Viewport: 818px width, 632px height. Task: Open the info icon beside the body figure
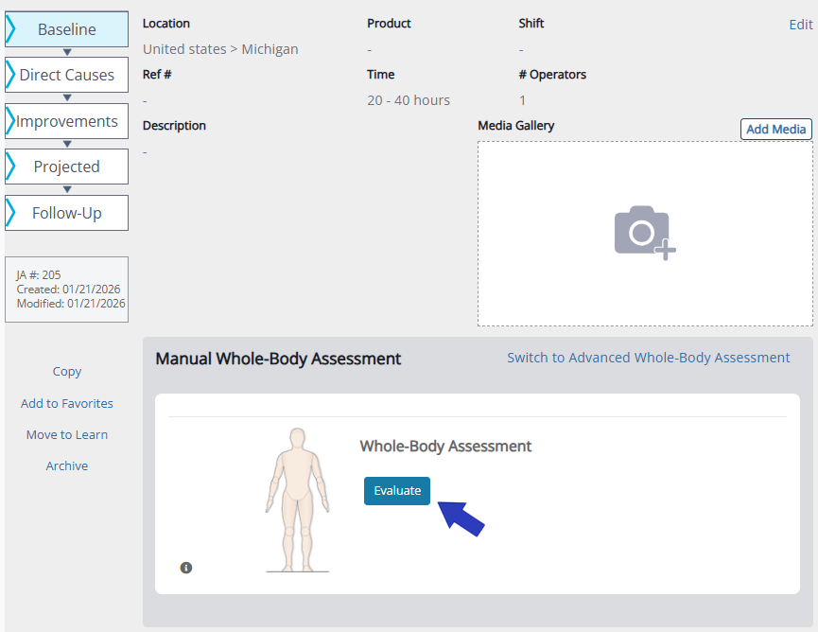click(x=186, y=568)
